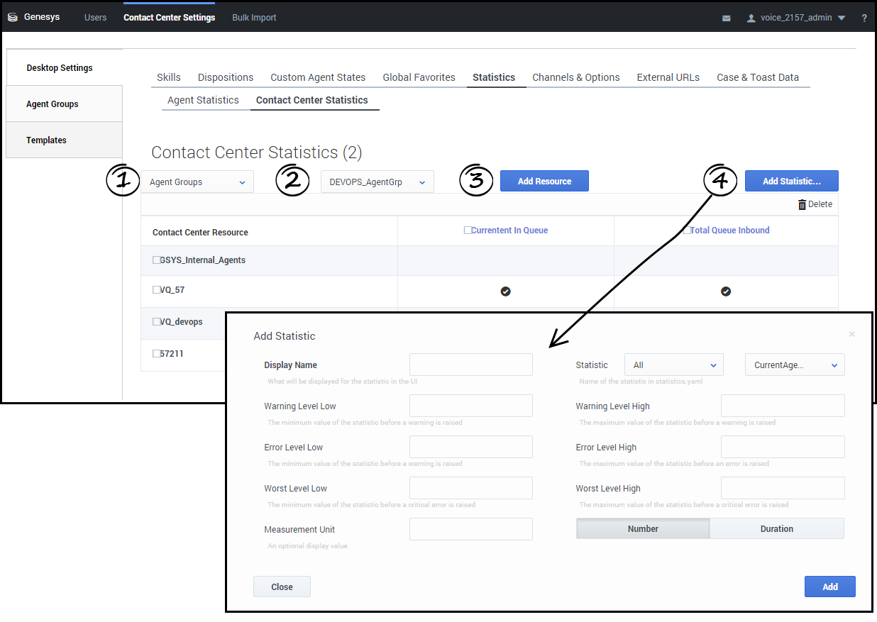This screenshot has height=622, width=877.
Task: Open the DEVOPS_AgentGrp dropdown
Action: (377, 182)
